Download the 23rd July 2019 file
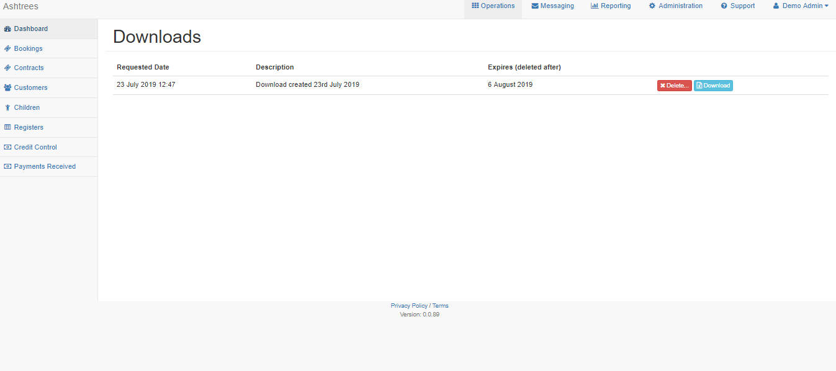Screen dimensions: 836x371 [713, 86]
